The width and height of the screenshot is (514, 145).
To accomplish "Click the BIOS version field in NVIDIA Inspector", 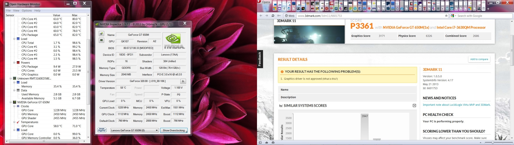I will pyautogui.click(x=138, y=48).
